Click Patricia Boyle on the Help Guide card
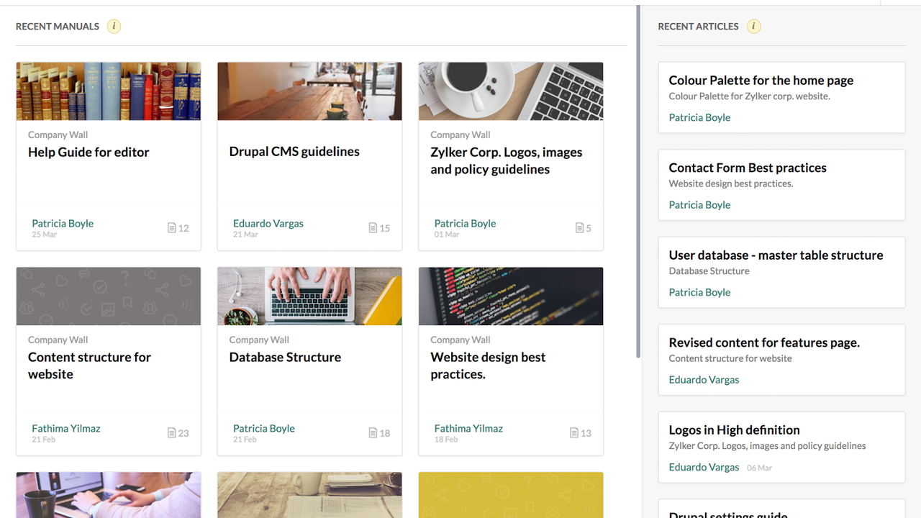921x518 pixels. coord(63,223)
